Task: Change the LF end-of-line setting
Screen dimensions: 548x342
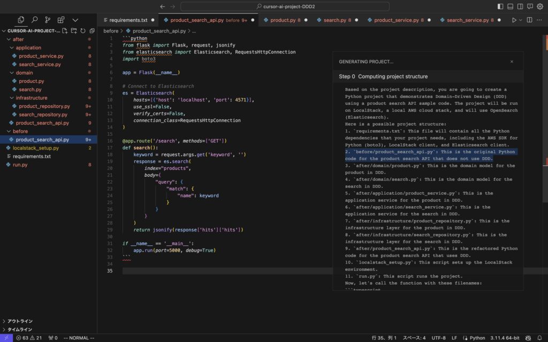Action: 454,338
